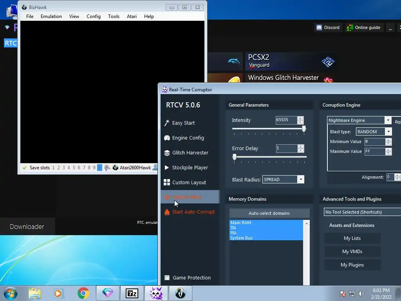401x301 pixels.
Task: Click the green checkmark in BizHawk status bar
Action: click(x=25, y=168)
